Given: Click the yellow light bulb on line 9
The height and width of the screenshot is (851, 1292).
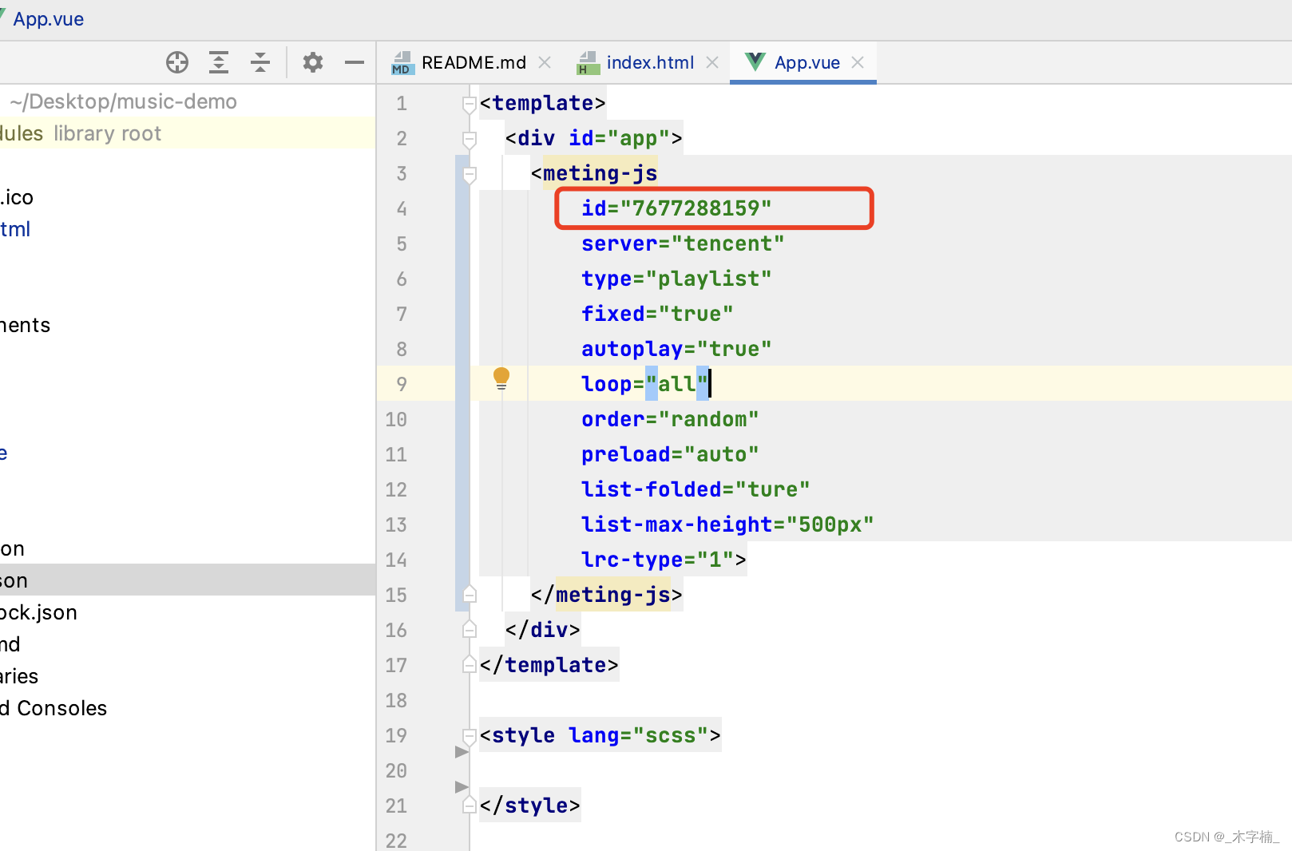Looking at the screenshot, I should (x=501, y=378).
